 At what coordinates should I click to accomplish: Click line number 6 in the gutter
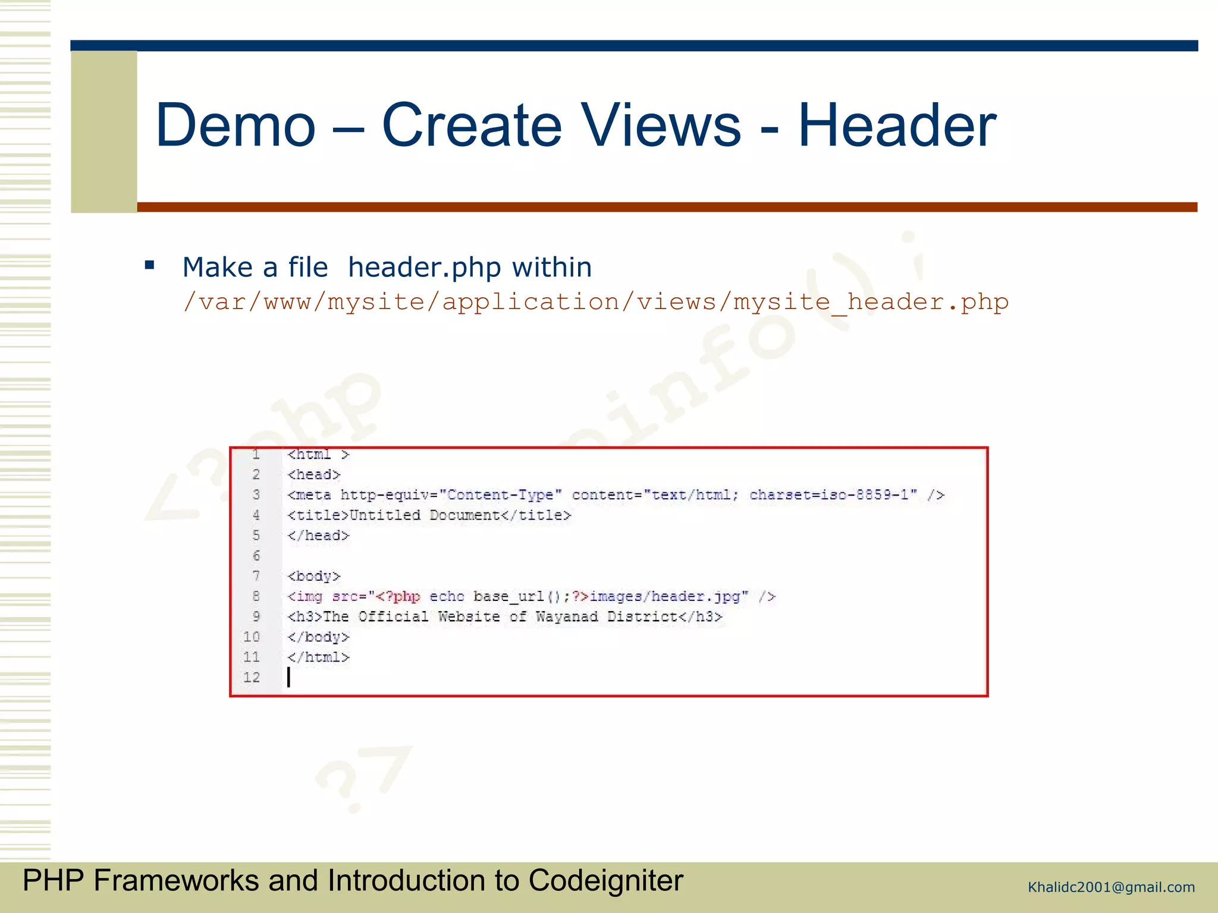pos(256,556)
